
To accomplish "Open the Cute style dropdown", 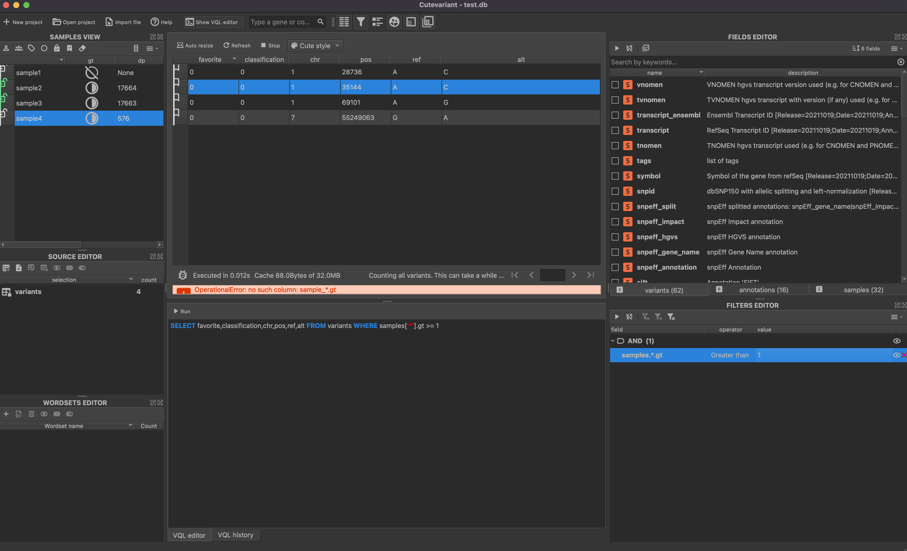I will pos(315,45).
